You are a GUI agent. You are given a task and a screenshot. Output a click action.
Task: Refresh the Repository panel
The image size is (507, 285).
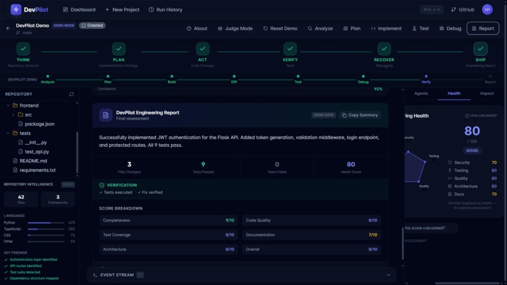pos(72,94)
